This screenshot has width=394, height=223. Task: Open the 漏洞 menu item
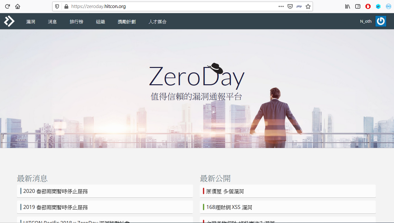[x=31, y=22]
